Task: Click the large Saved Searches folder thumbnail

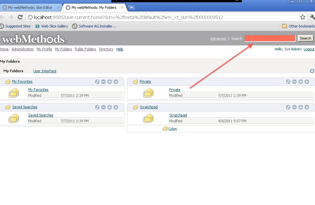Action: tap(14, 119)
